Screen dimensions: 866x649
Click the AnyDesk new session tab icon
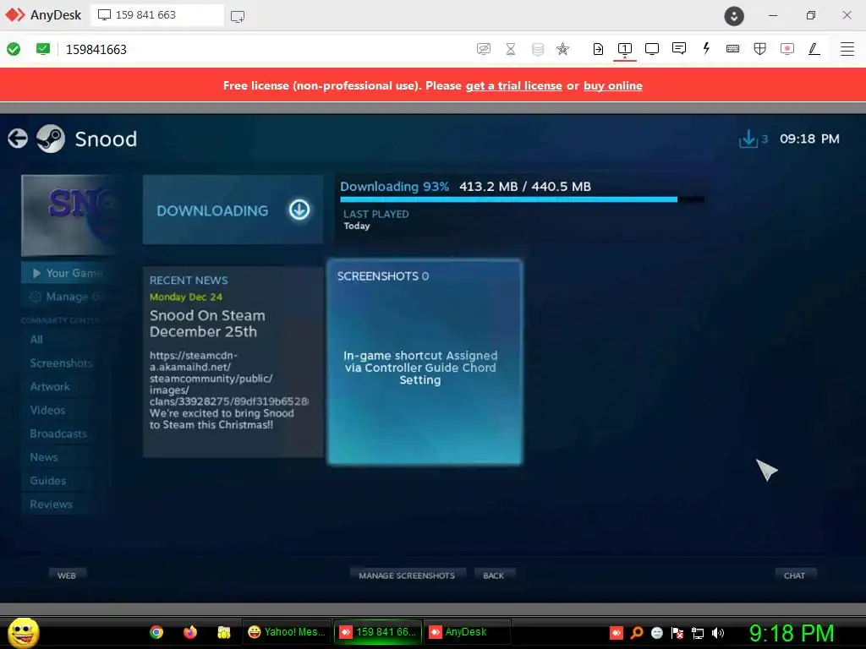tap(238, 16)
